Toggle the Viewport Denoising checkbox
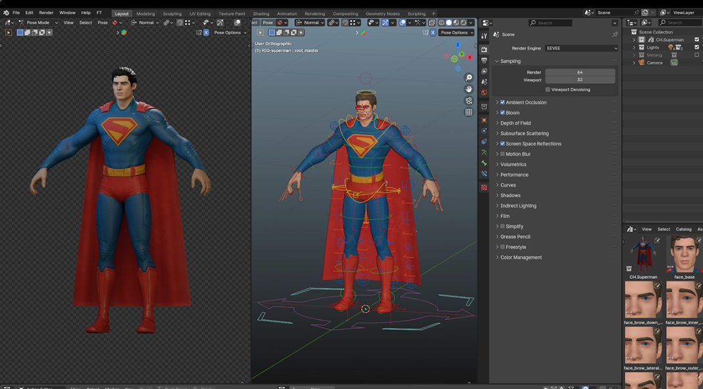 (x=548, y=90)
